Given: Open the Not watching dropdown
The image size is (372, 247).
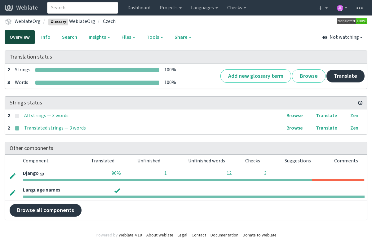Looking at the screenshot, I should tap(343, 37).
